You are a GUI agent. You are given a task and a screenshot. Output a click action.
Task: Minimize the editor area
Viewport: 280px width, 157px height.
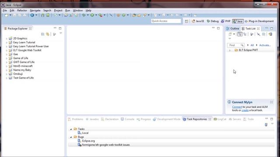coord(213,28)
